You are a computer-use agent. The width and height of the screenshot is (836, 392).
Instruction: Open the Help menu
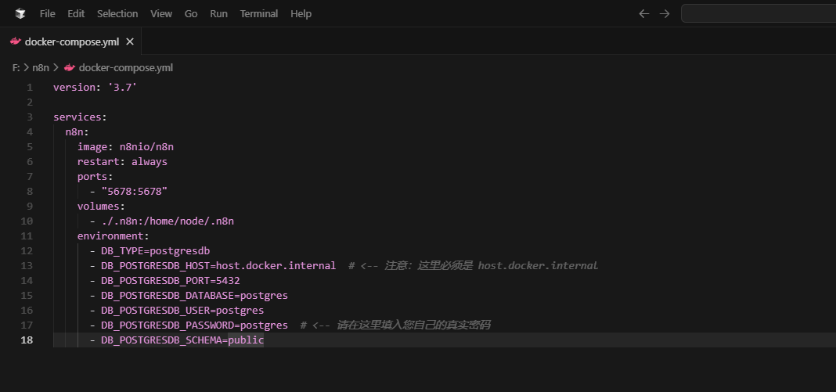(301, 13)
